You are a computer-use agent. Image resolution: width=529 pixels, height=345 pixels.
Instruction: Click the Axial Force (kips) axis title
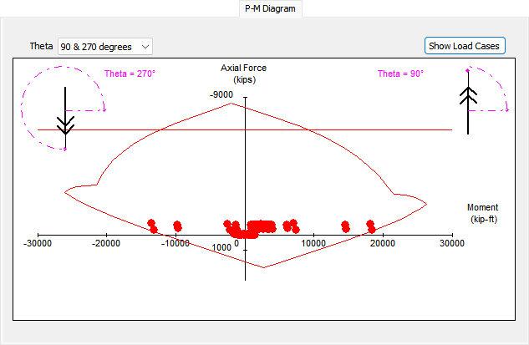coord(244,74)
